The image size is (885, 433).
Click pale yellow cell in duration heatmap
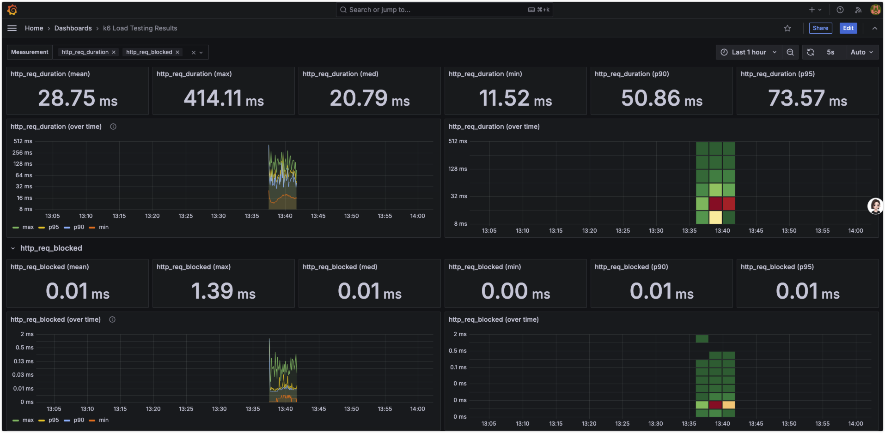pos(715,217)
